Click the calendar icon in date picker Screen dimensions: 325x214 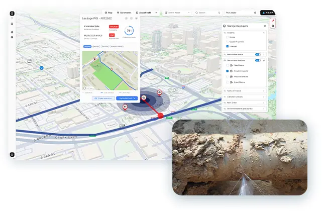tap(255, 13)
